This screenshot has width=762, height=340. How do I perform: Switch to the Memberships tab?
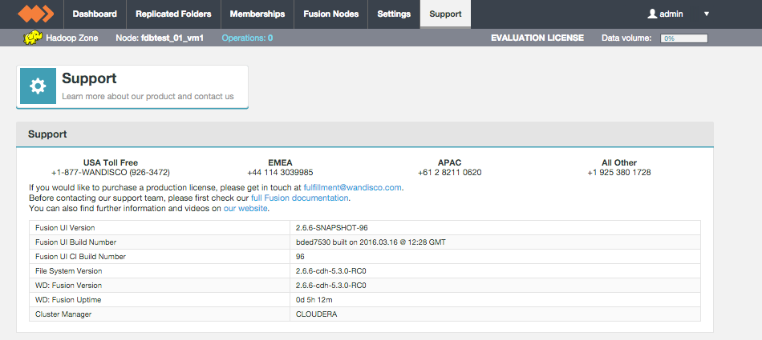click(x=257, y=14)
